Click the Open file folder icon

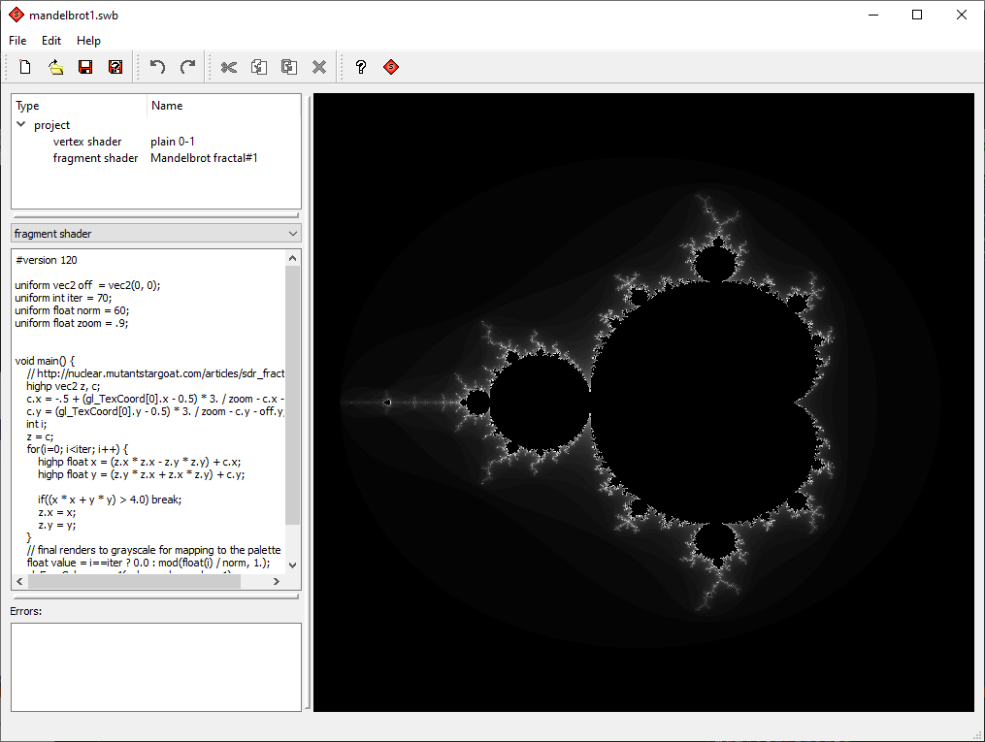[x=55, y=67]
